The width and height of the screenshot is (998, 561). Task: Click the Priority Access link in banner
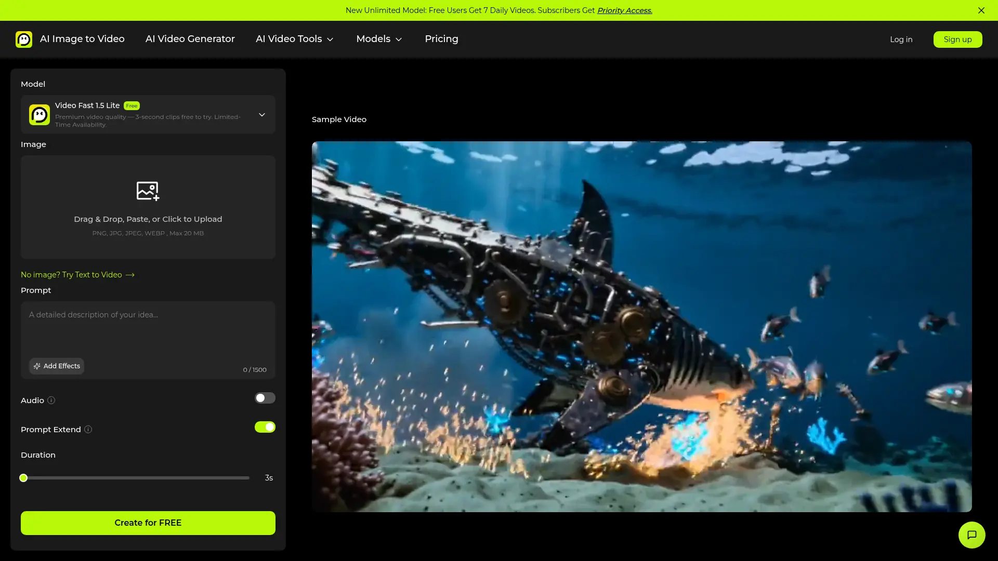click(624, 10)
